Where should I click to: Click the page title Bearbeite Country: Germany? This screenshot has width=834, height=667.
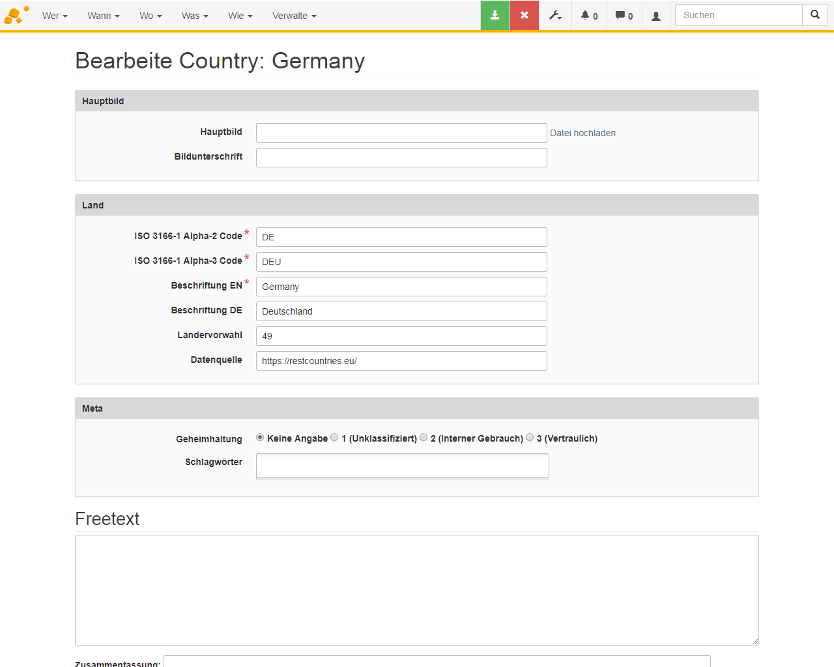pyautogui.click(x=220, y=61)
